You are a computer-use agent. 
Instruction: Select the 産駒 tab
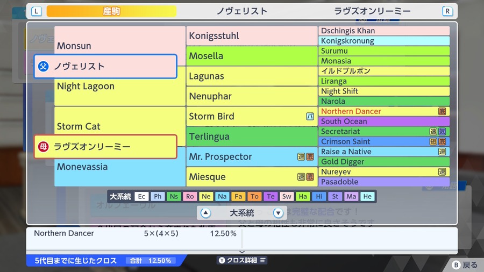(x=111, y=11)
